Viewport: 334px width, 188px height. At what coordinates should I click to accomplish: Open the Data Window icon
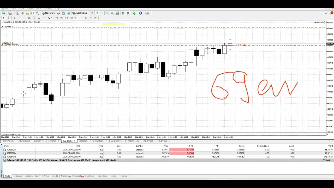[22, 13]
